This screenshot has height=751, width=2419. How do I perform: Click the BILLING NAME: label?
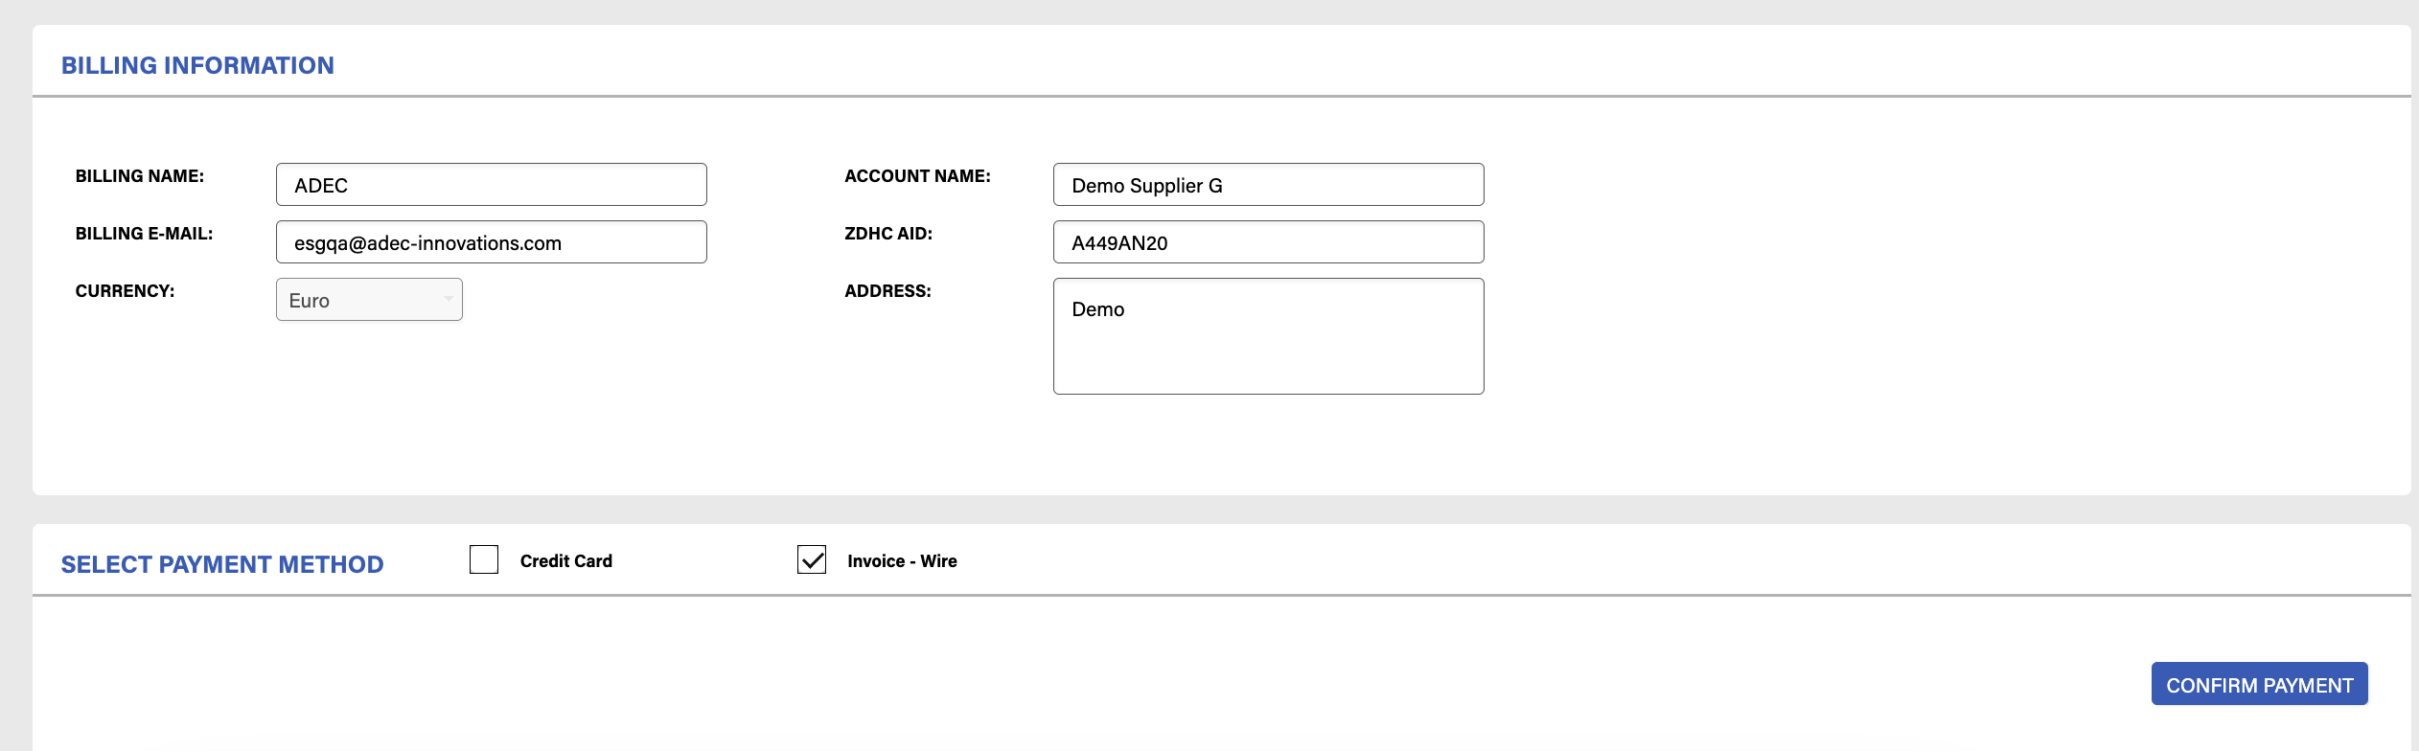[x=140, y=176]
